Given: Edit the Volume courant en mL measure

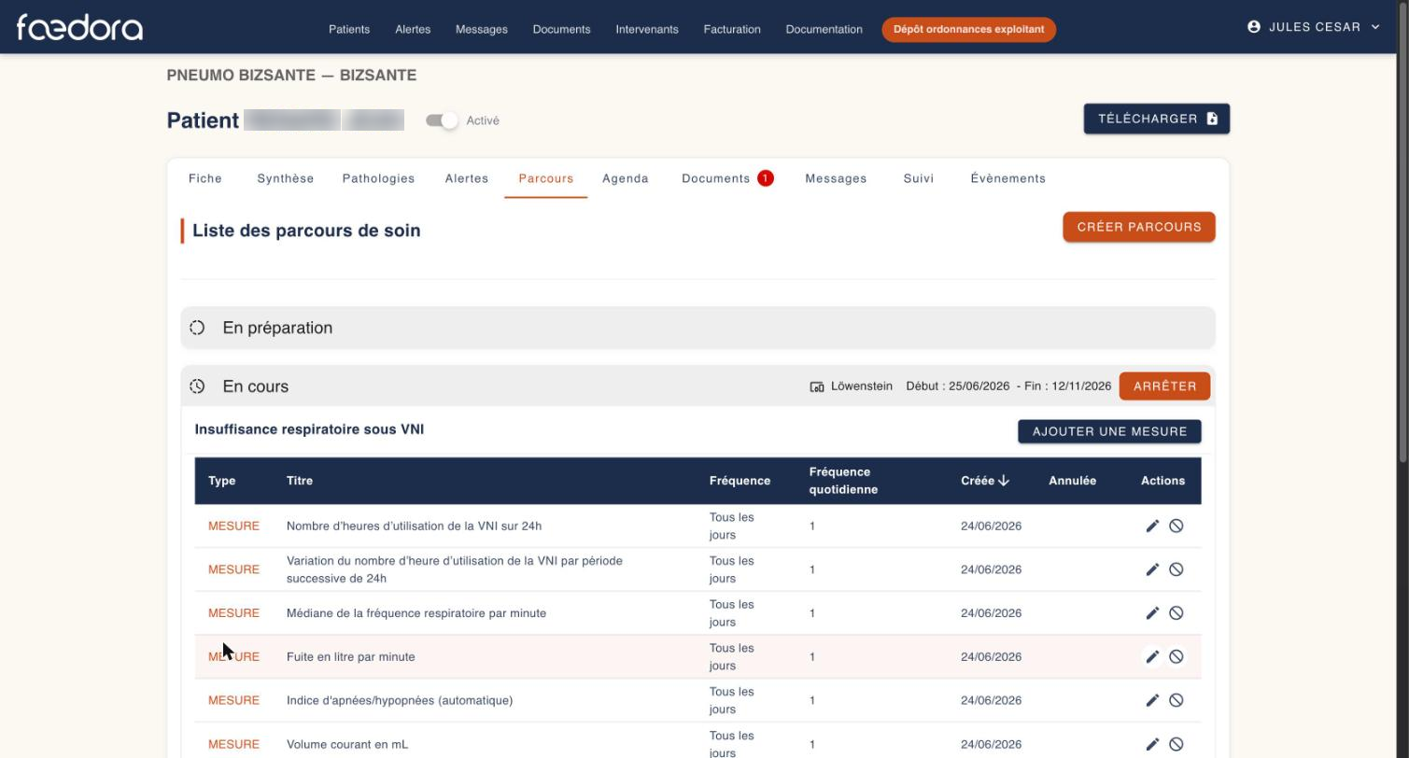Looking at the screenshot, I should [x=1152, y=744].
